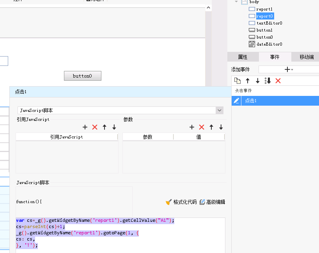Click button0 on the design canvas
The height and width of the screenshot is (253, 319).
(83, 76)
